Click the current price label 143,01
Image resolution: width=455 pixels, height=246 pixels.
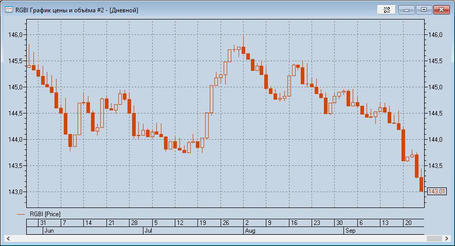pyautogui.click(x=436, y=192)
